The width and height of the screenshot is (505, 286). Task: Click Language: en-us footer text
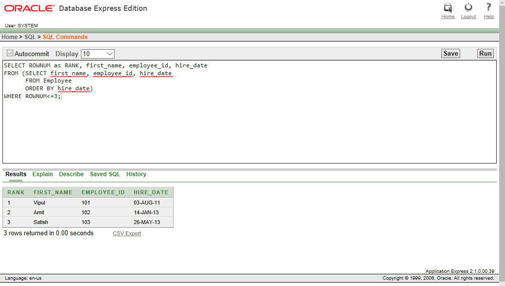(x=23, y=278)
